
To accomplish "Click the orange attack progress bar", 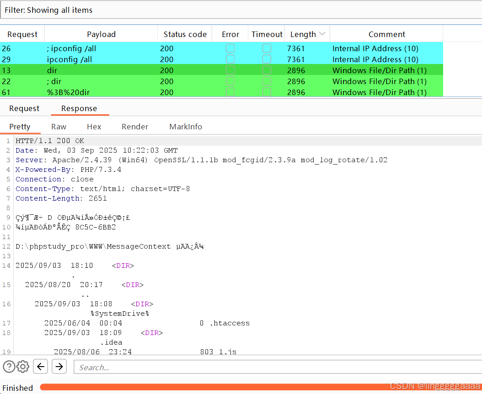I will tap(261, 387).
